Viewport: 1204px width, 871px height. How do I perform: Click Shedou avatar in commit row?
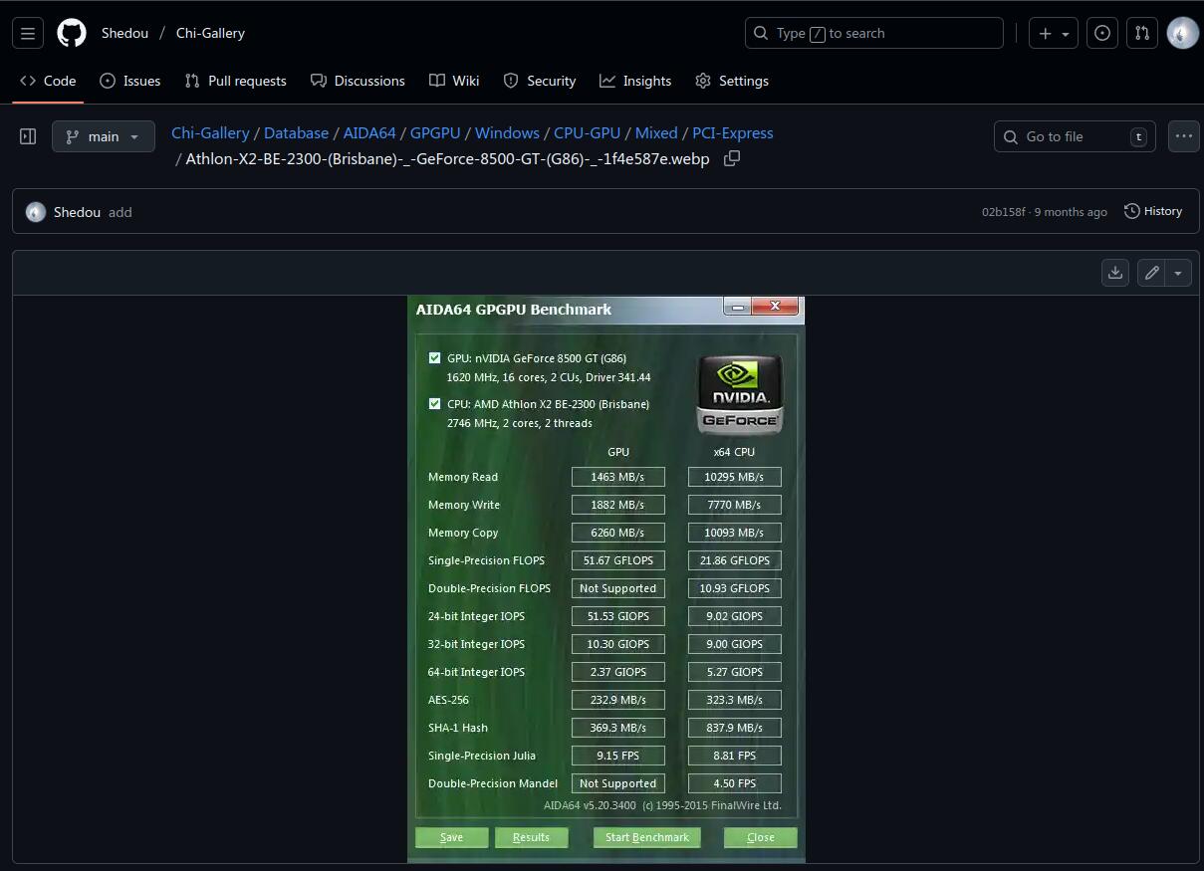coord(36,212)
